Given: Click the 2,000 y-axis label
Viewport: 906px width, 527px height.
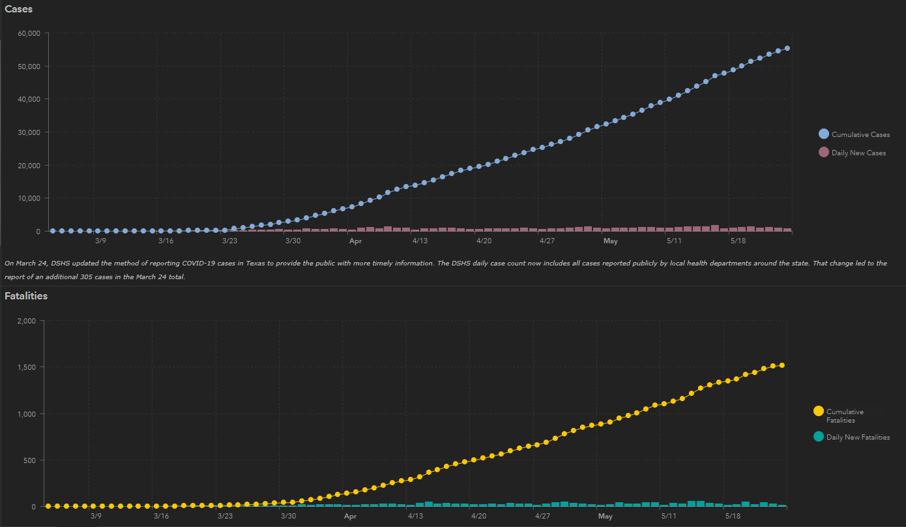Looking at the screenshot, I should pyautogui.click(x=27, y=321).
